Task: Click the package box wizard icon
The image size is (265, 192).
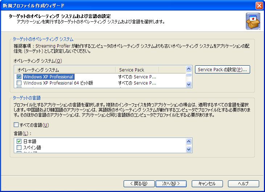Action: 253,21
